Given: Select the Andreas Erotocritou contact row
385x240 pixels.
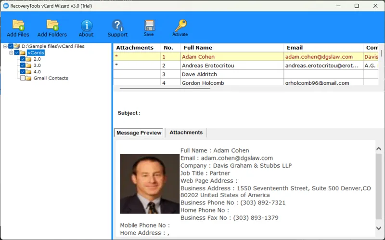Looking at the screenshot, I should (208, 66).
